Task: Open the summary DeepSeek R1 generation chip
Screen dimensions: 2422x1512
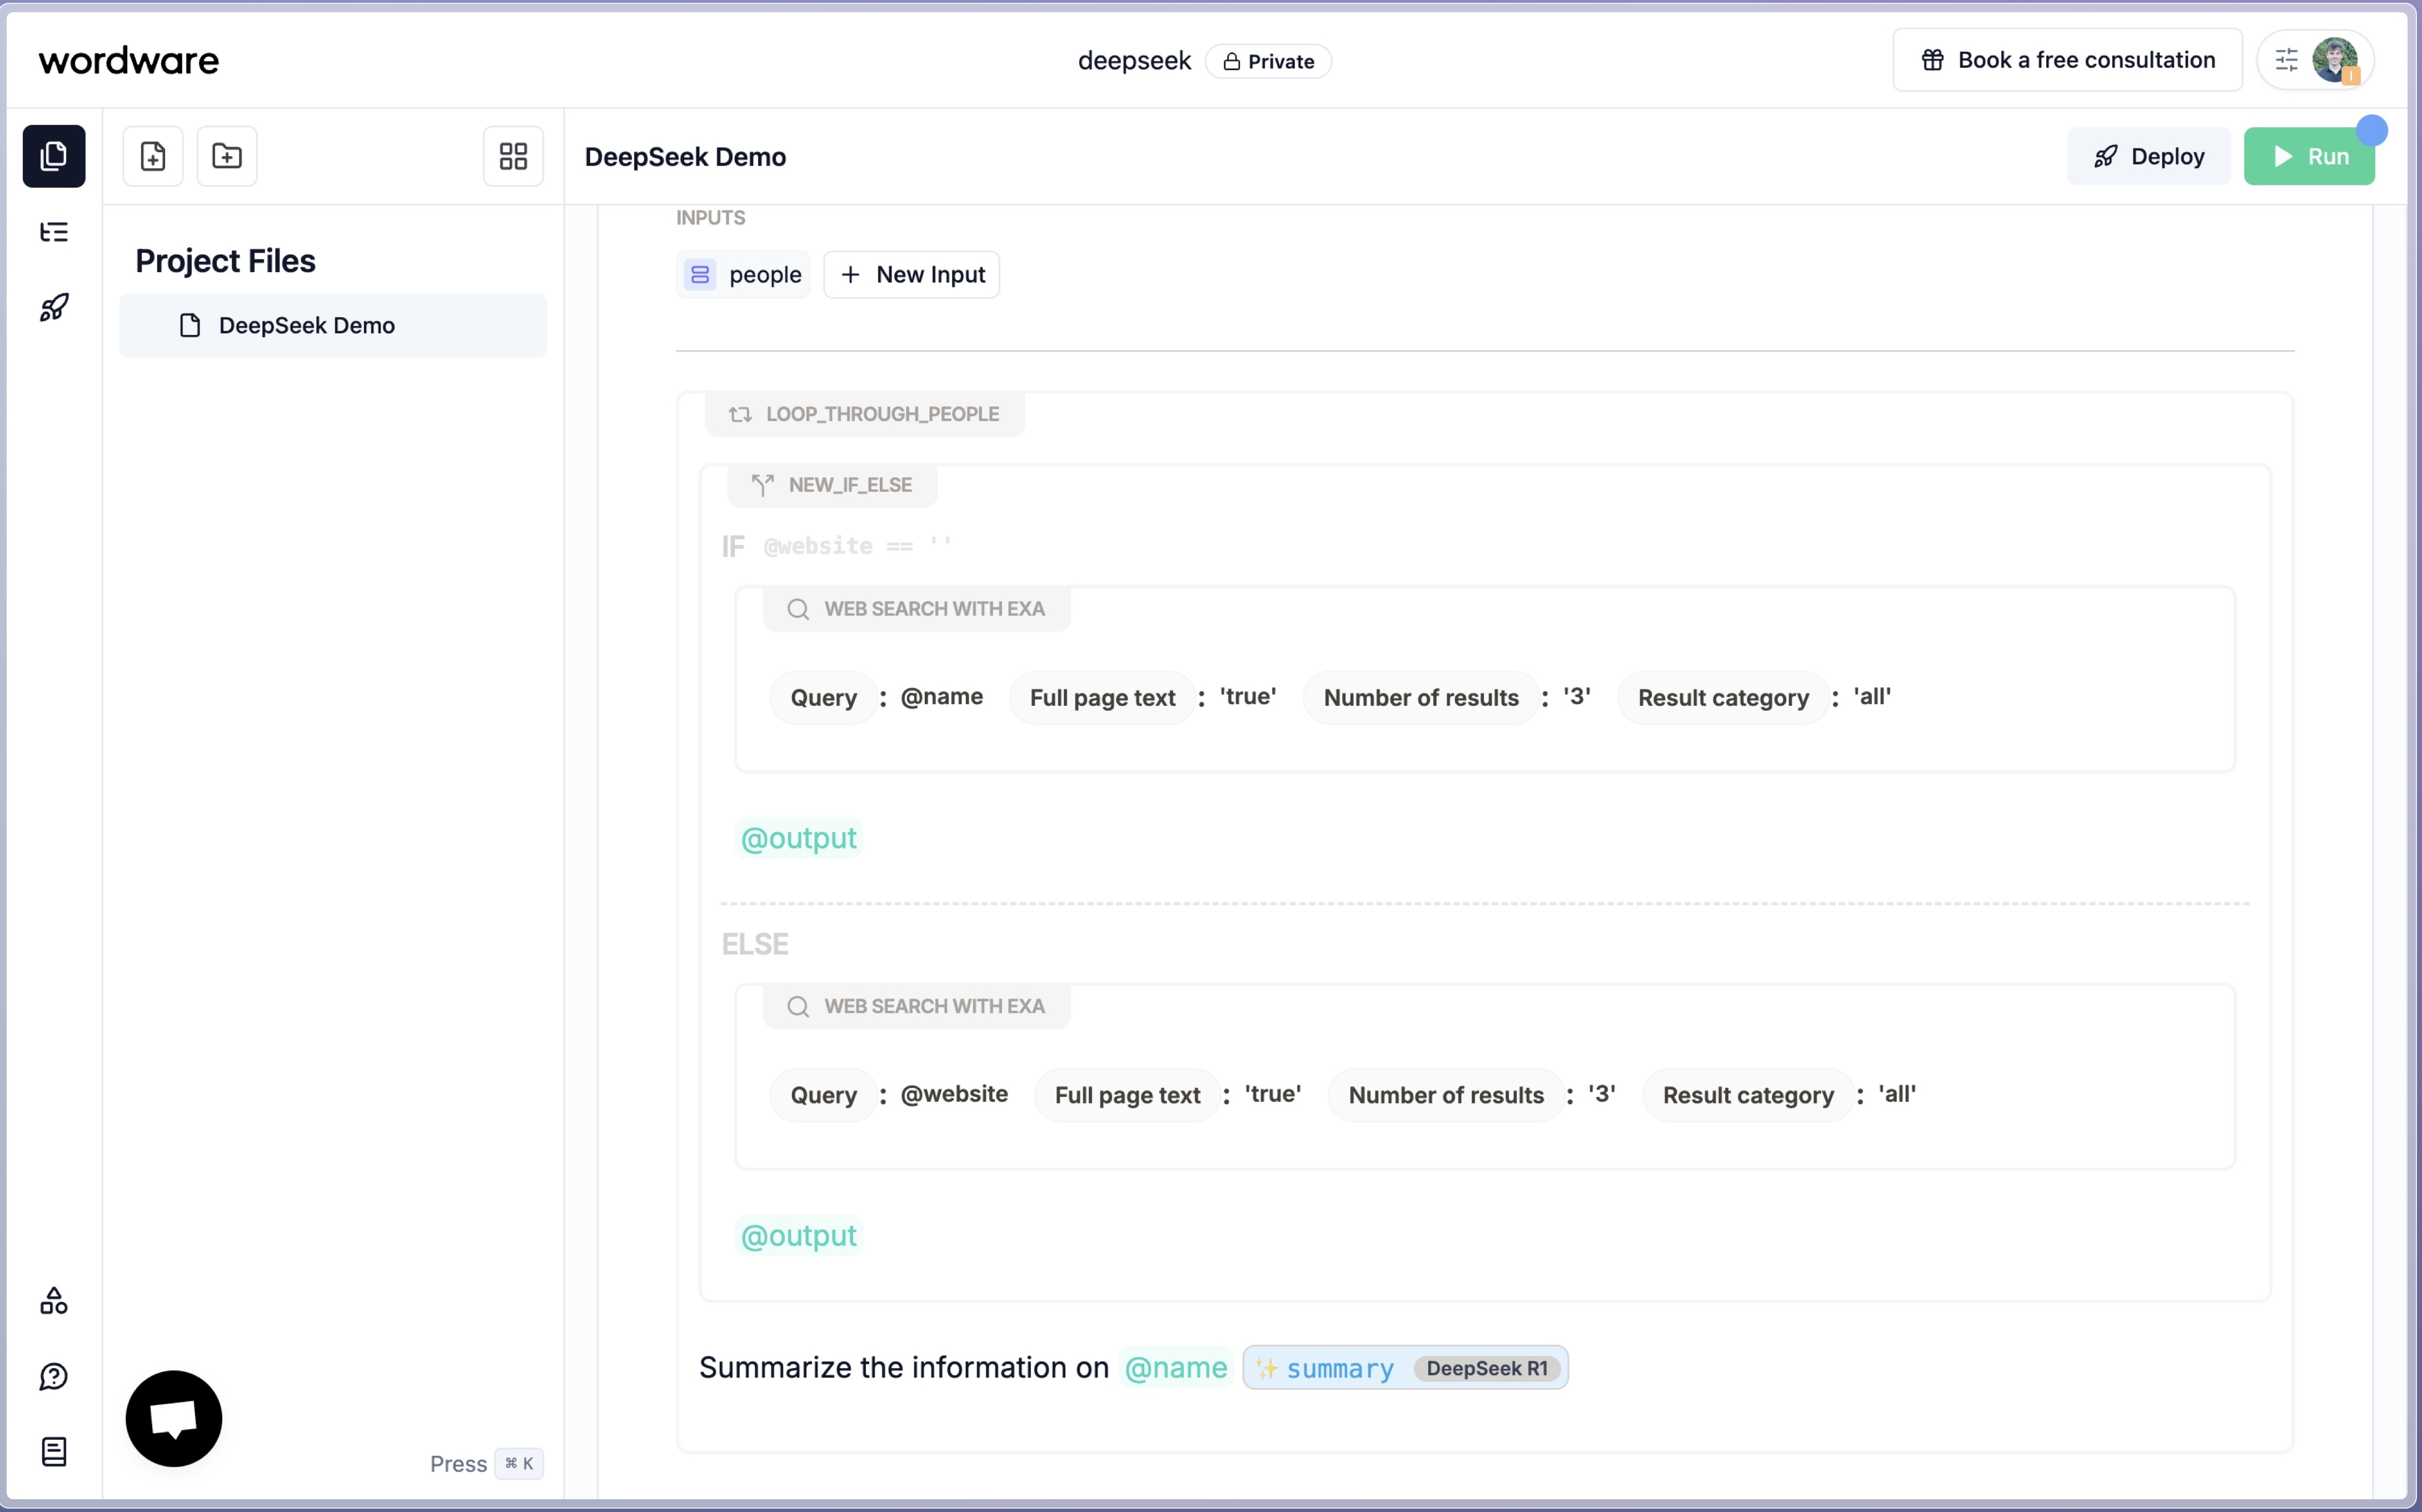Action: 1404,1367
